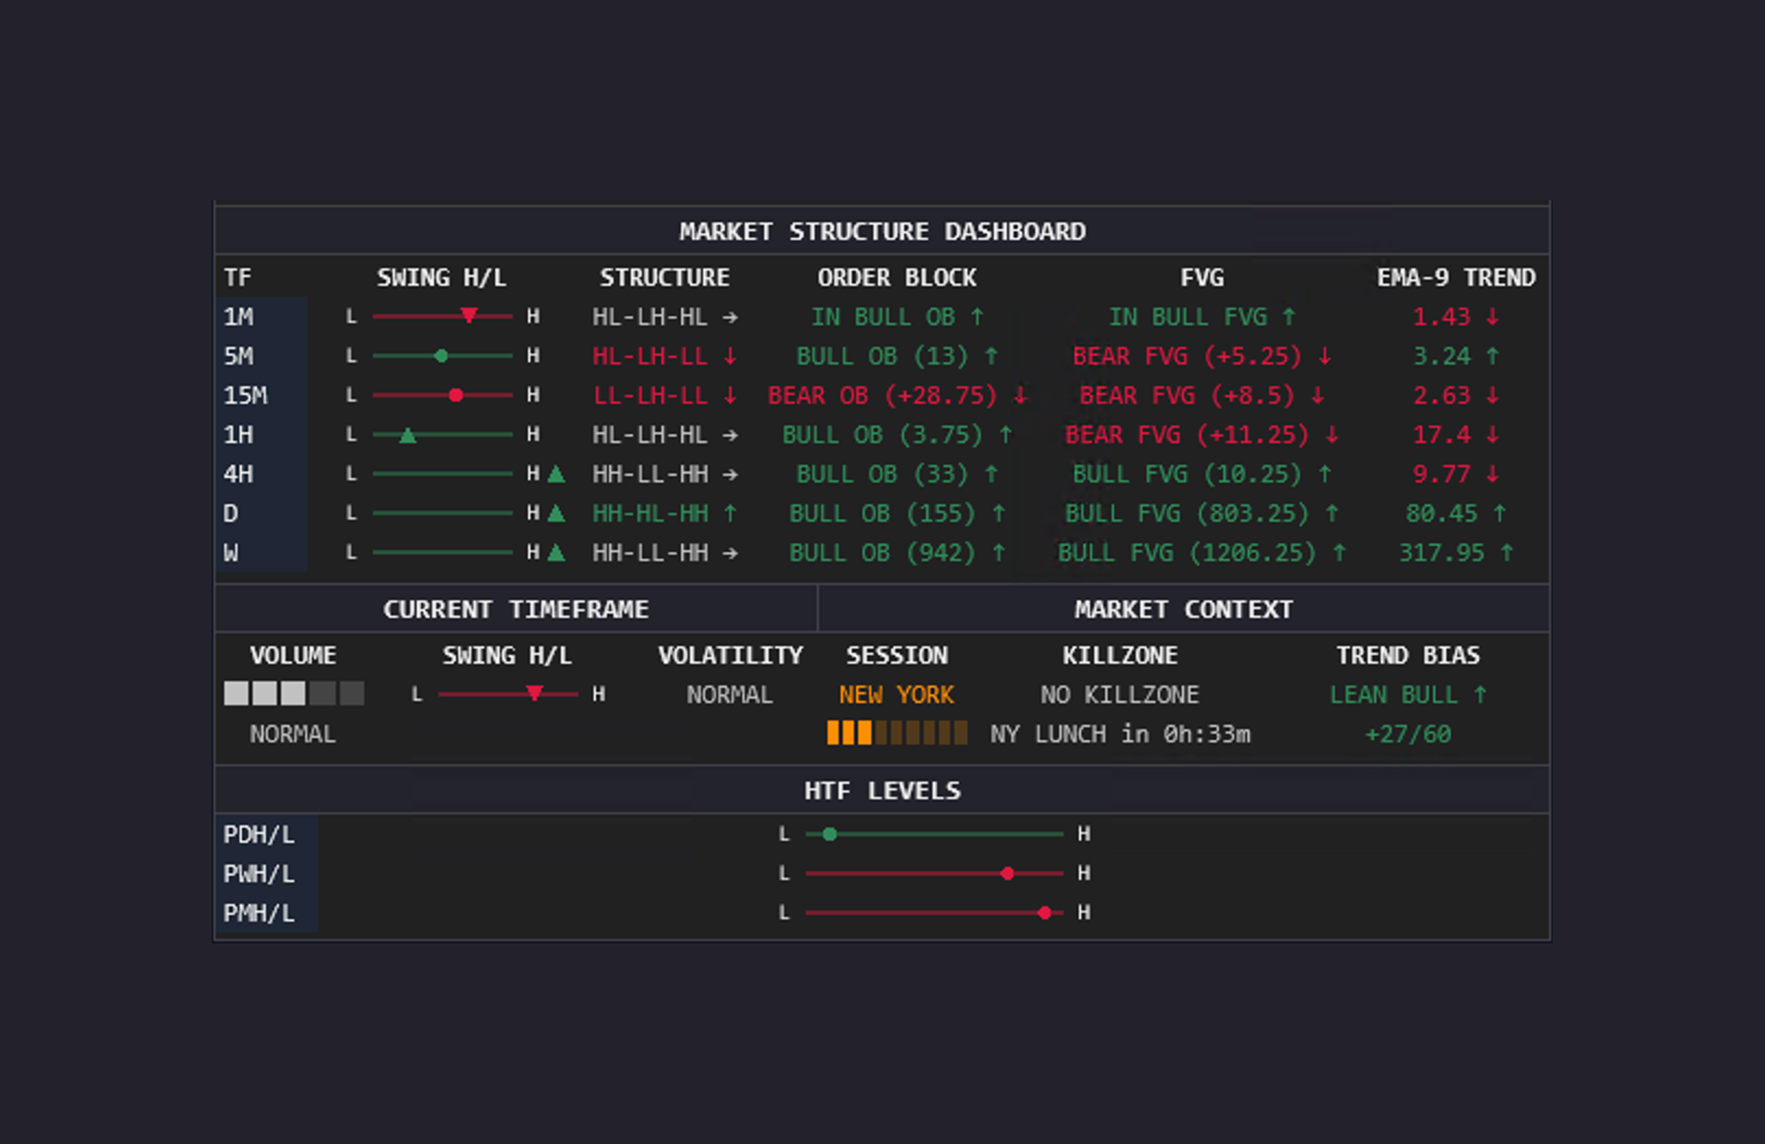1765x1144 pixels.
Task: Click the W row green triangle marker
Action: (557, 552)
